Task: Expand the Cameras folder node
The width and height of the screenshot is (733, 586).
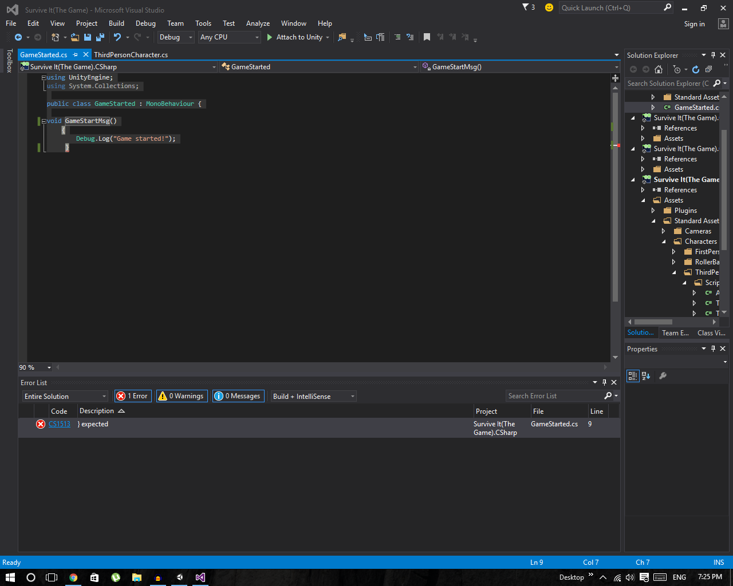Action: point(664,231)
